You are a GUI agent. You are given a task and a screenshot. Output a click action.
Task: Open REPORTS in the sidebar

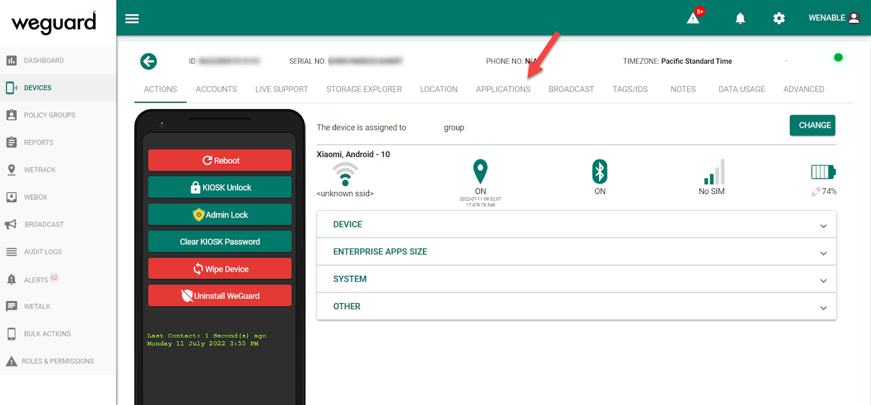tap(39, 142)
